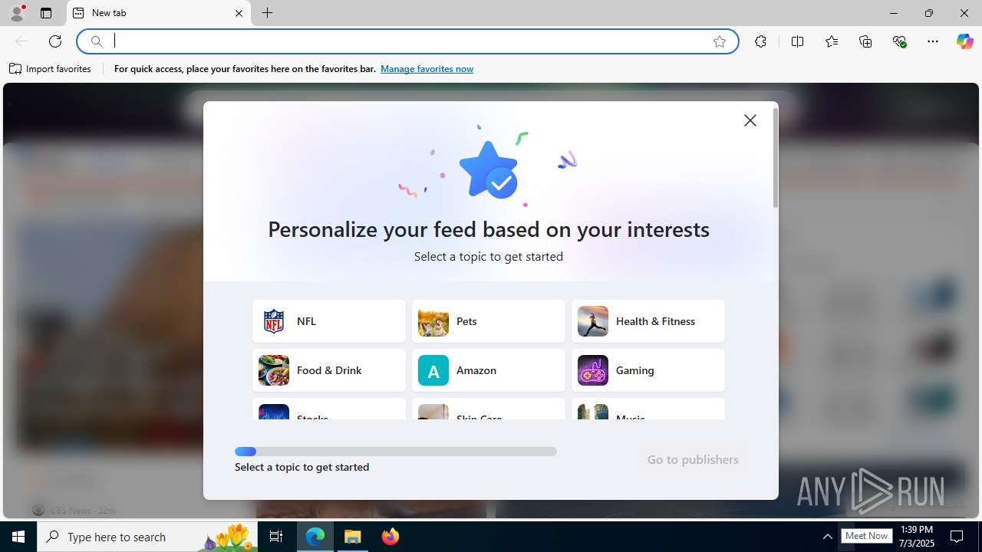
Task: Select the Pets topic
Action: pos(489,321)
